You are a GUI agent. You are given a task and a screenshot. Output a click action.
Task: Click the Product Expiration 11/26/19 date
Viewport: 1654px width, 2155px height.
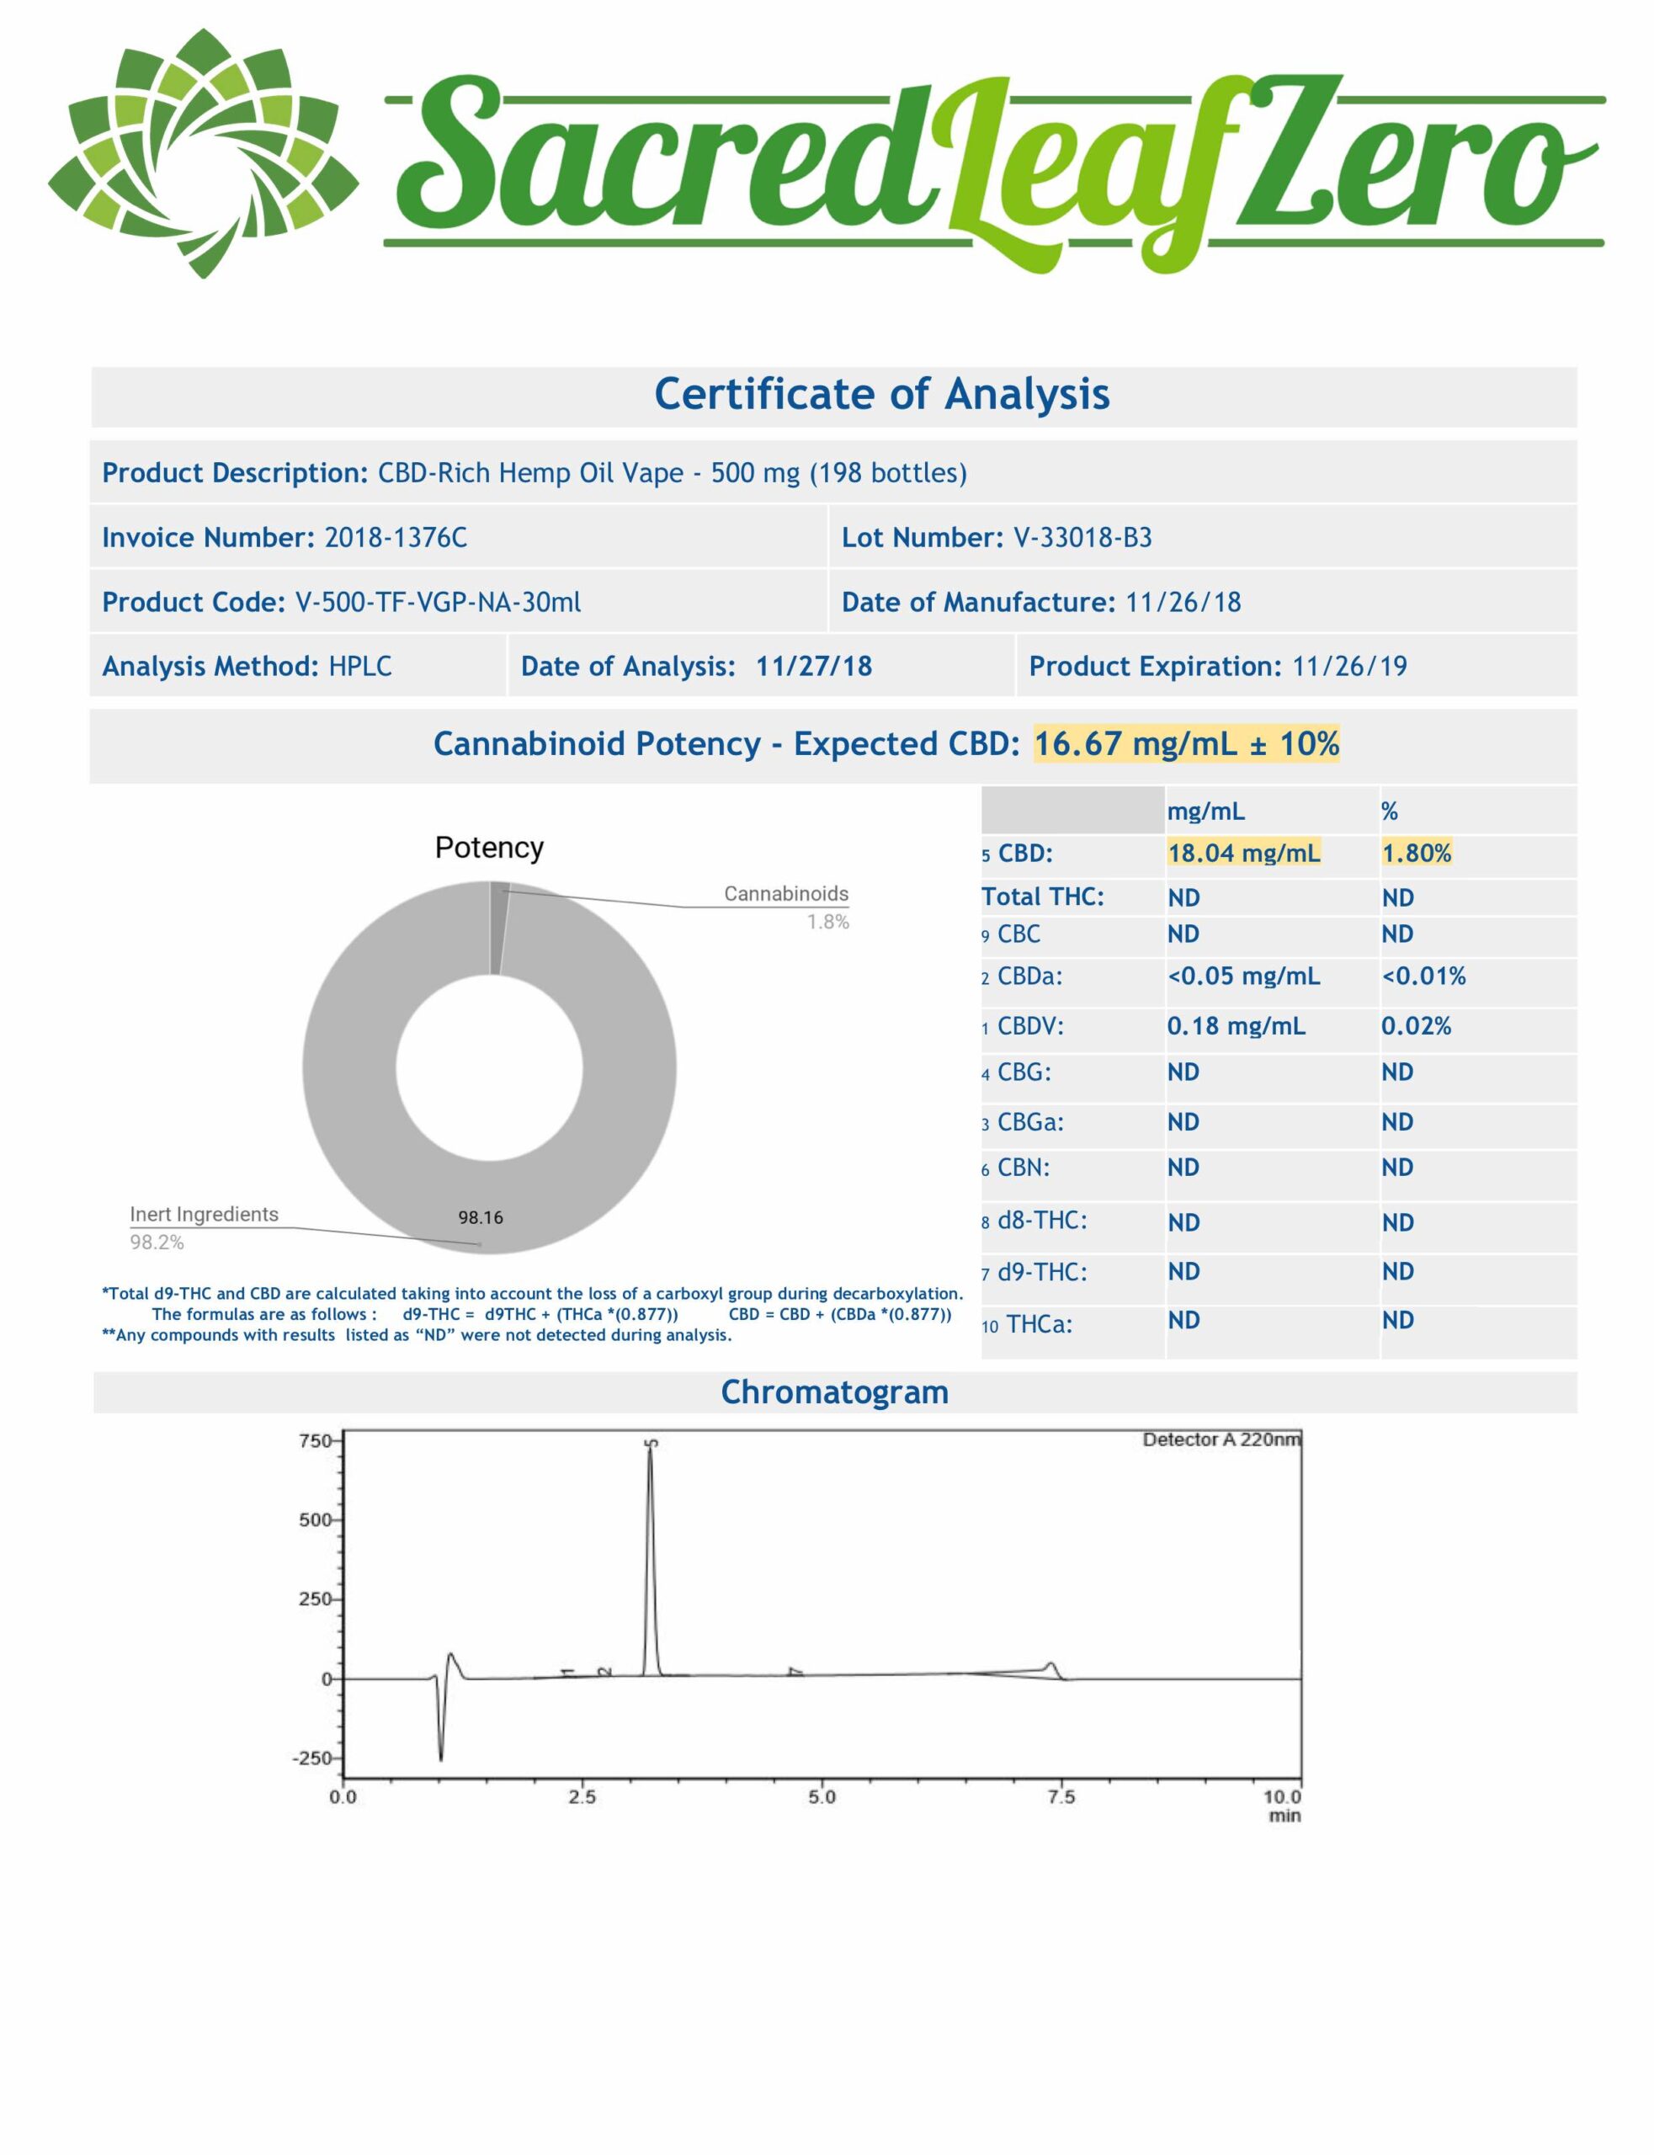coord(1348,667)
